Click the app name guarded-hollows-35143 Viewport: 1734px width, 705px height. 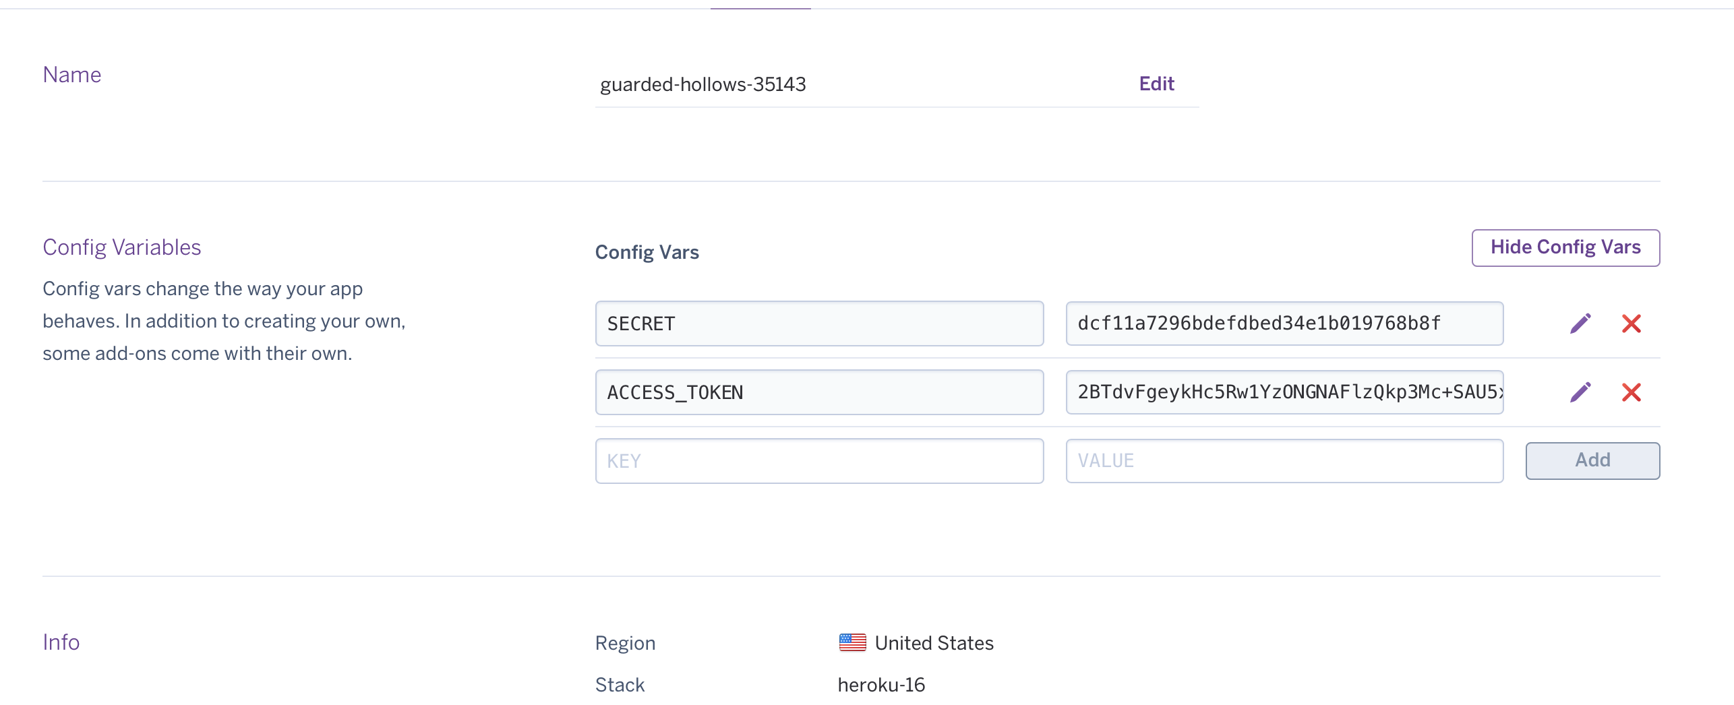pyautogui.click(x=702, y=84)
